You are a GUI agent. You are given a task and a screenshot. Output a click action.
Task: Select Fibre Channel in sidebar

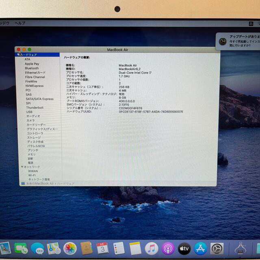pos(35,77)
